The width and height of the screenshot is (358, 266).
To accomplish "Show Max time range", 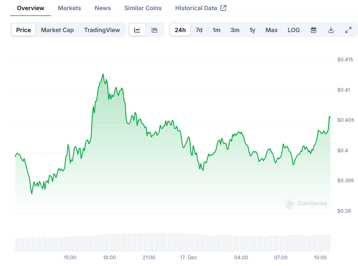I will pyautogui.click(x=271, y=30).
